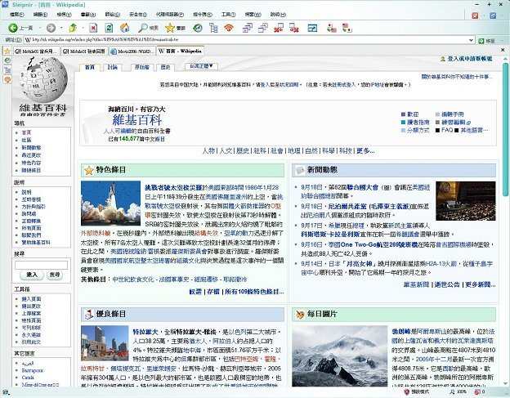
Task: Click the green History clock icon
Action: coord(198,28)
